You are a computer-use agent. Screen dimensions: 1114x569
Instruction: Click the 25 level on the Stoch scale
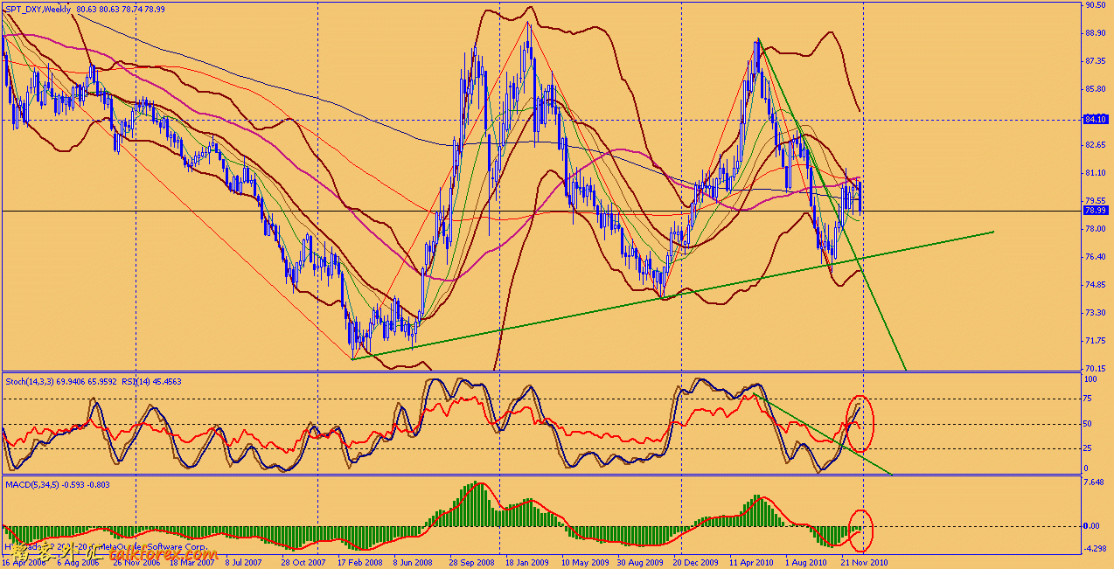(x=1088, y=448)
